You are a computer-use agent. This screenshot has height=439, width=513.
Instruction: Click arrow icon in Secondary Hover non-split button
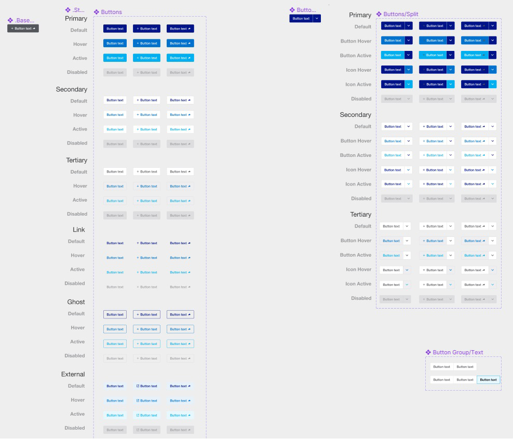pos(189,115)
